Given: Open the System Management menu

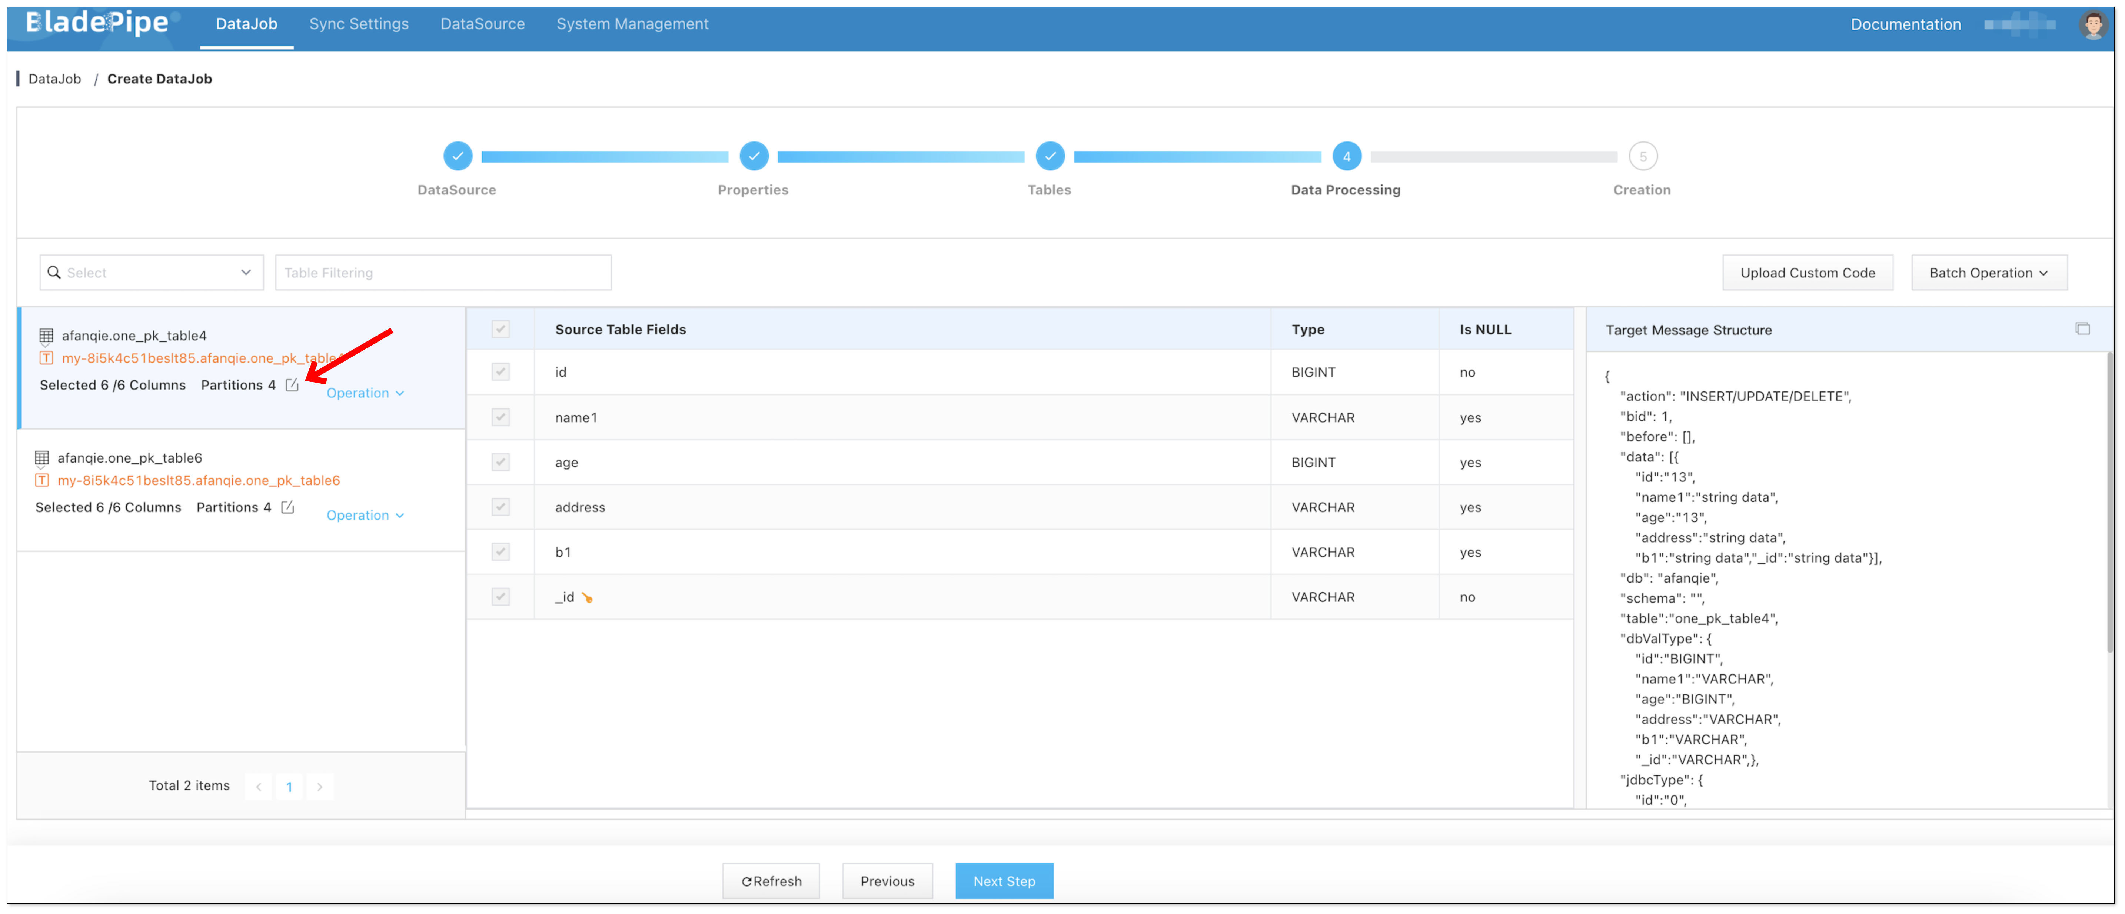Looking at the screenshot, I should click(x=632, y=24).
